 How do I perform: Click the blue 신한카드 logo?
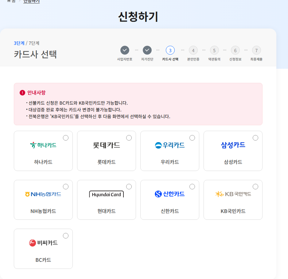(170, 194)
